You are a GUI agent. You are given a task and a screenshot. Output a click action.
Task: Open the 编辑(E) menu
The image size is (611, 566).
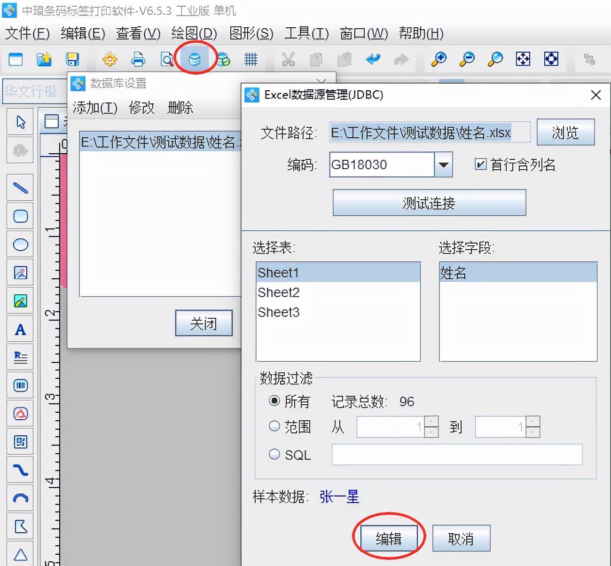pos(83,33)
